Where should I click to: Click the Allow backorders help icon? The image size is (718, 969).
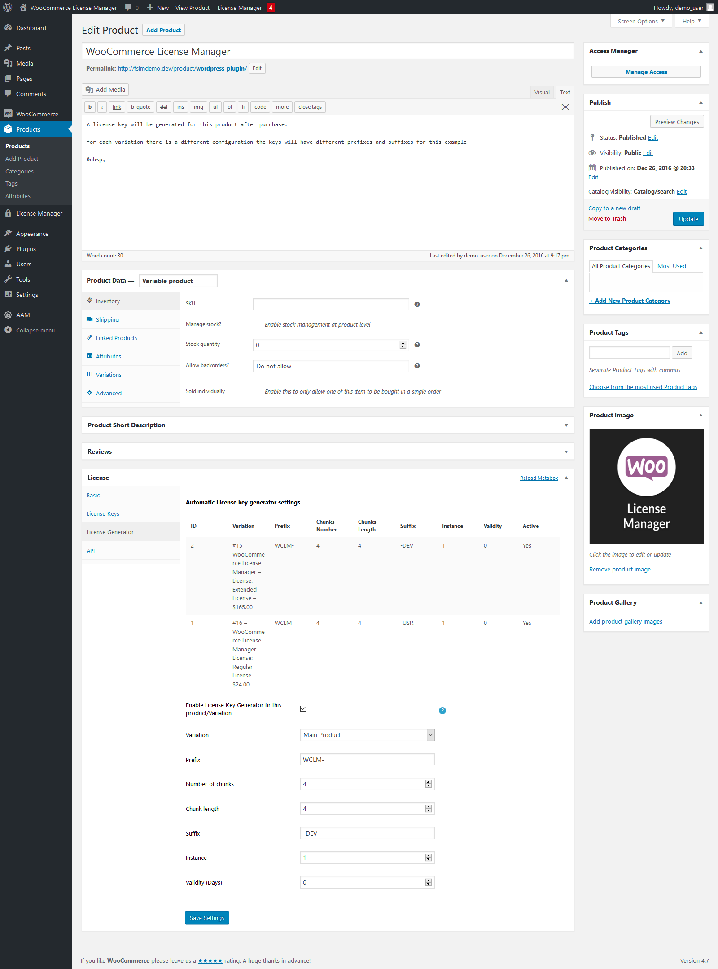[417, 366]
